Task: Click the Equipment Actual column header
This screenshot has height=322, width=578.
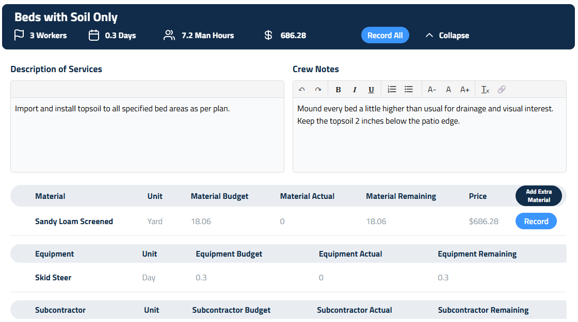Action: (350, 254)
